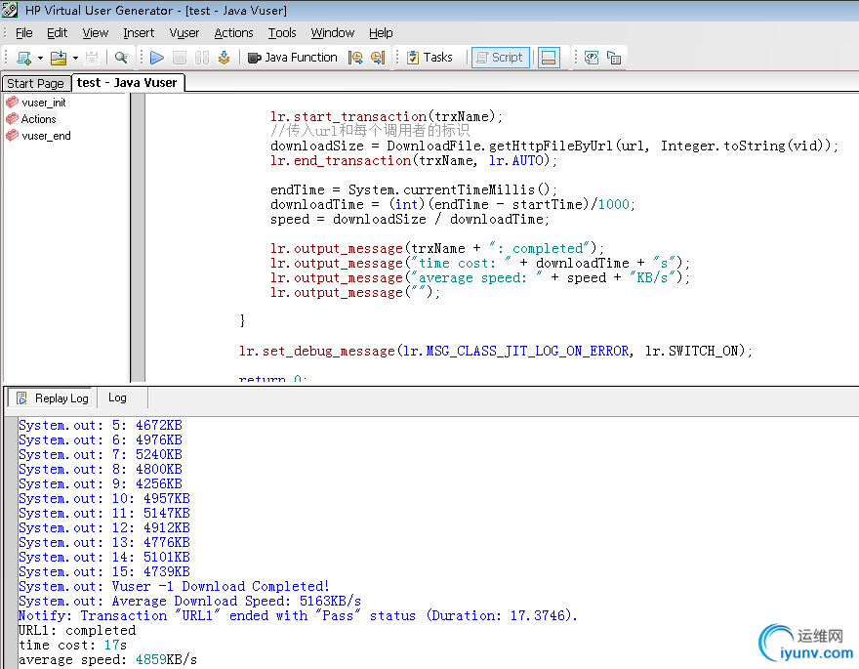
Task: Open the Tasks pane button
Action: 430,58
